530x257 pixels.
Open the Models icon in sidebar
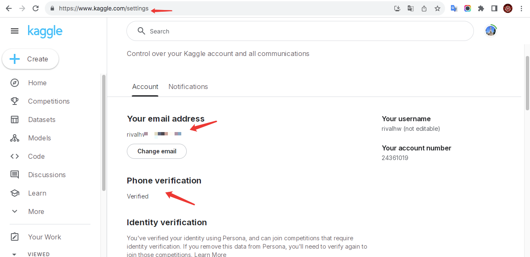(15, 138)
